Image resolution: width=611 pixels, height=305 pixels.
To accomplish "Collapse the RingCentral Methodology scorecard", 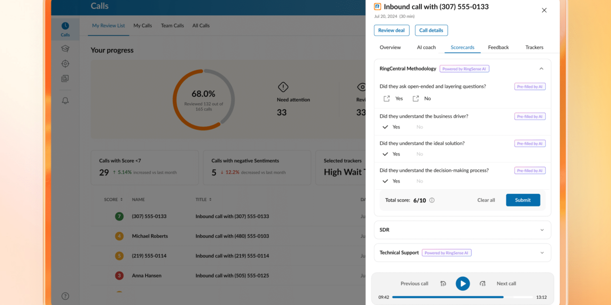I will [541, 69].
